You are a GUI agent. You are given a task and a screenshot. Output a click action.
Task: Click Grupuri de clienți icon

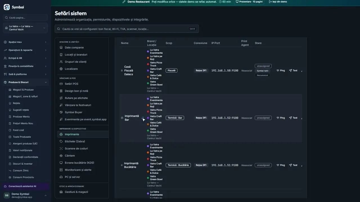coord(61,62)
